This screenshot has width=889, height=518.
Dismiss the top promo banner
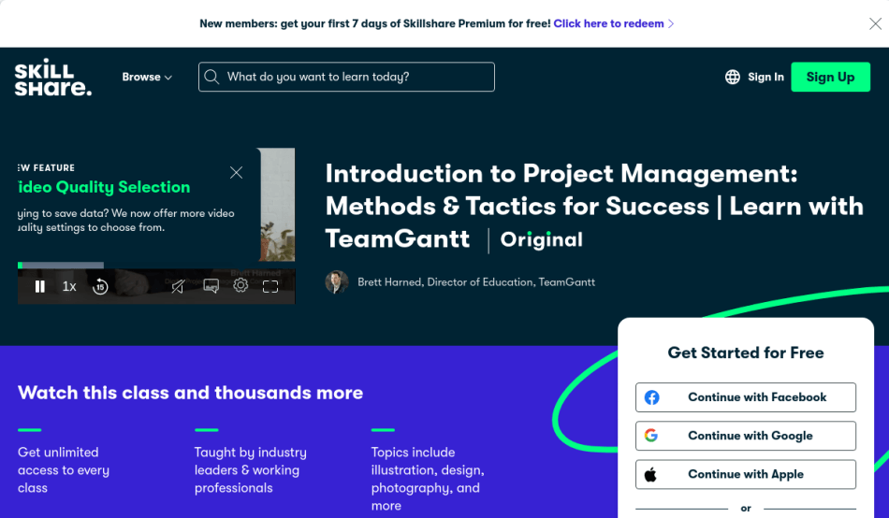(x=875, y=23)
